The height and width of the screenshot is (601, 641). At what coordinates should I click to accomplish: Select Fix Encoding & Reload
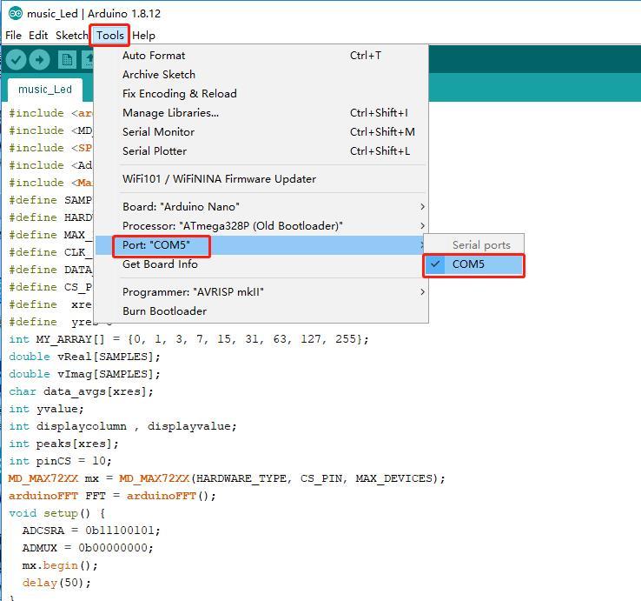click(x=261, y=94)
